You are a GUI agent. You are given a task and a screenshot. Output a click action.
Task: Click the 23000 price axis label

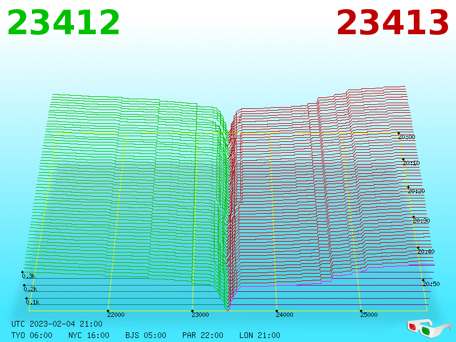coord(200,315)
